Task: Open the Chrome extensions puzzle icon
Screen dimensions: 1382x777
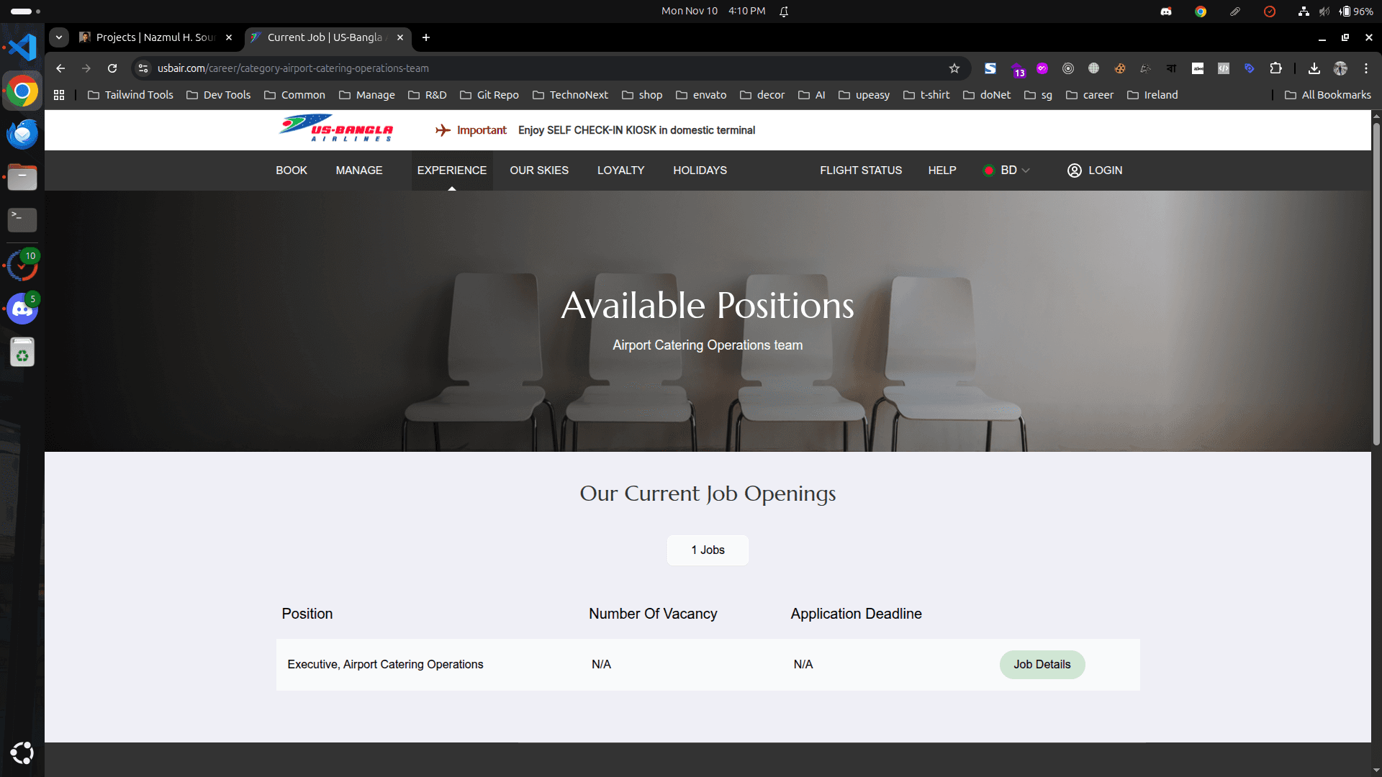Action: point(1275,68)
